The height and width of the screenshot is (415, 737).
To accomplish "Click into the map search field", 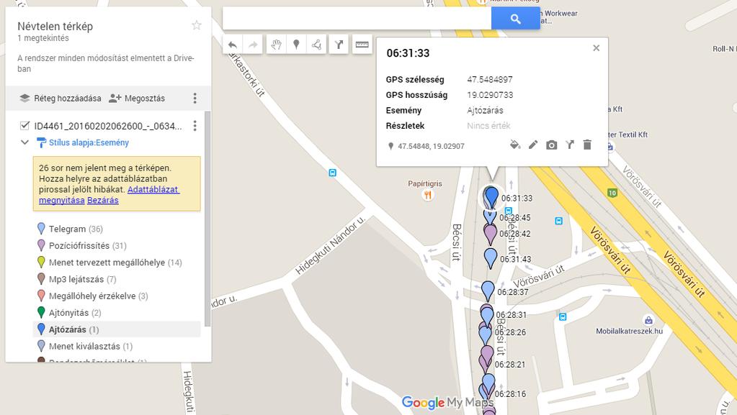I will [x=357, y=19].
